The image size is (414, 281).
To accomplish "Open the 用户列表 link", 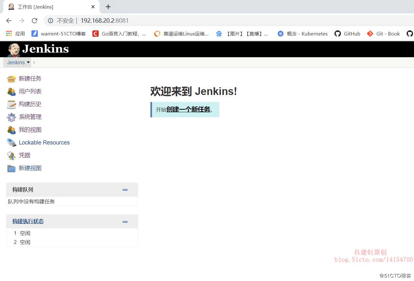I will tap(30, 91).
